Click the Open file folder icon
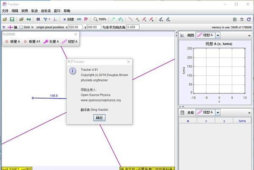Viewport: 254px width, 170px height. tap(5, 19)
